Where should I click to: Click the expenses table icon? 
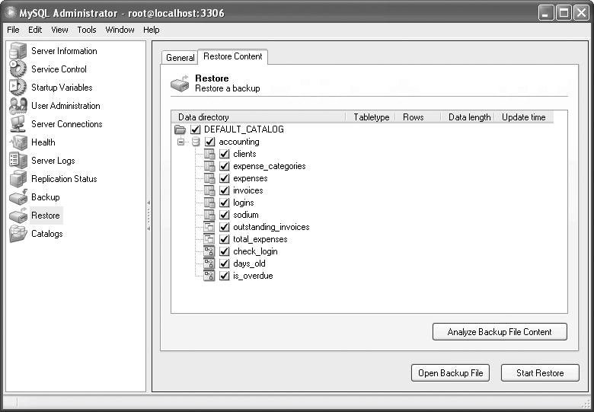coord(209,178)
